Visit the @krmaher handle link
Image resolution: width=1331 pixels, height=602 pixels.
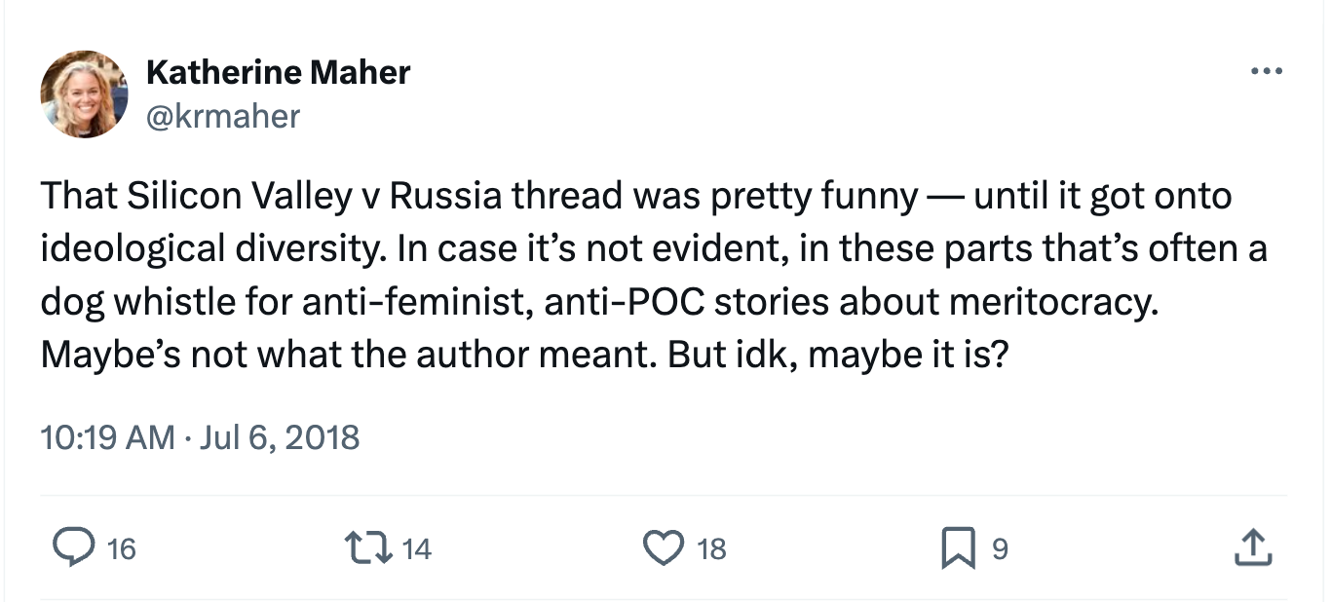pyautogui.click(x=223, y=116)
